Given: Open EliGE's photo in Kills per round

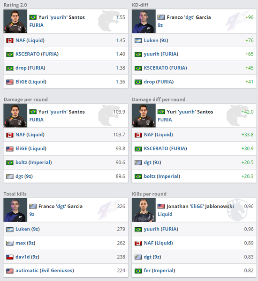Looking at the screenshot, I should click(144, 210).
